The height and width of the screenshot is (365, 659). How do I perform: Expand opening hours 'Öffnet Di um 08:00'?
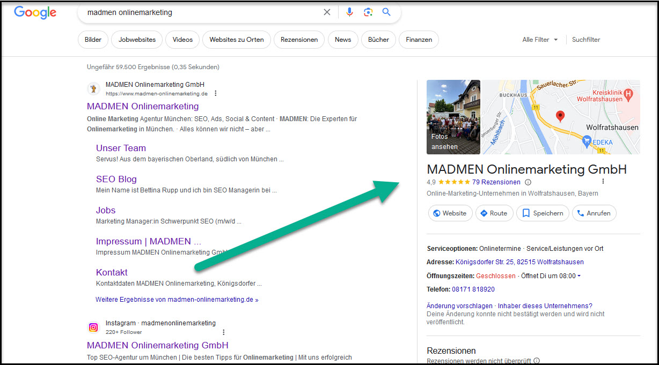pos(551,276)
